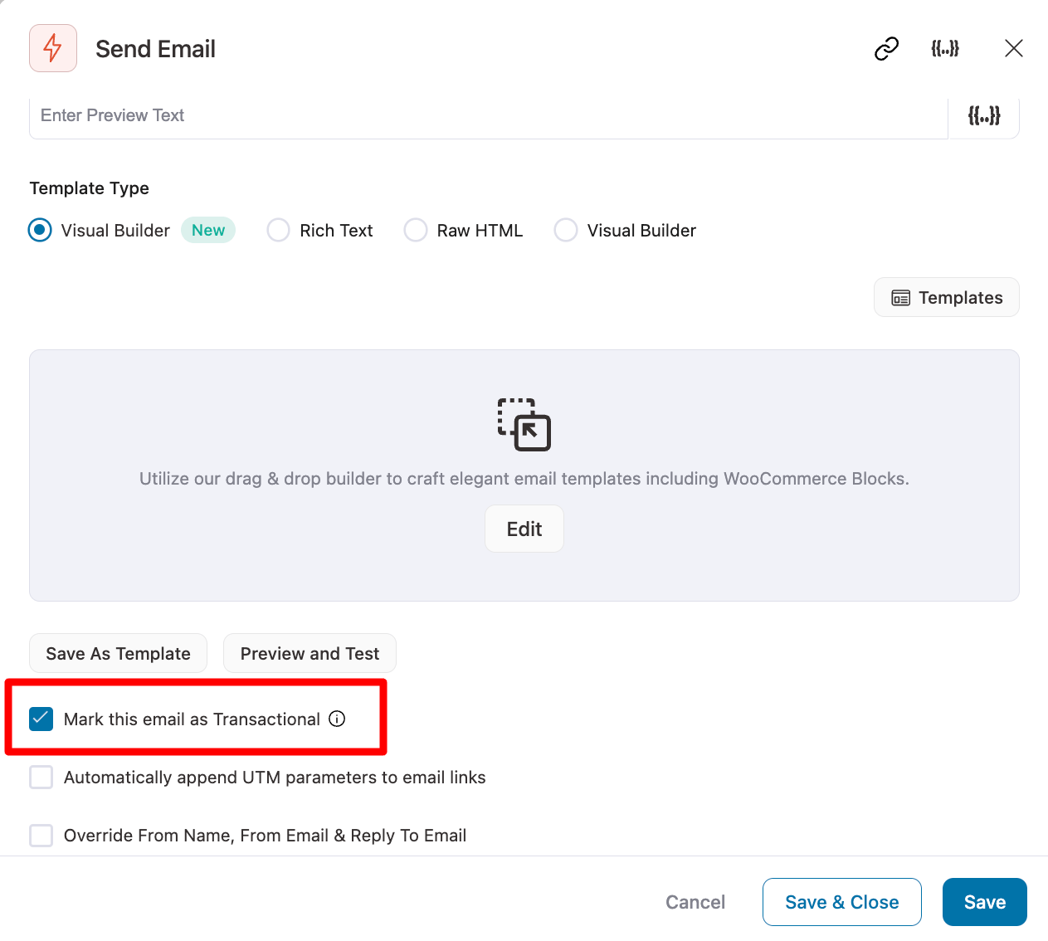This screenshot has width=1048, height=941.
Task: Click the Edit button in builder panel
Action: [x=524, y=529]
